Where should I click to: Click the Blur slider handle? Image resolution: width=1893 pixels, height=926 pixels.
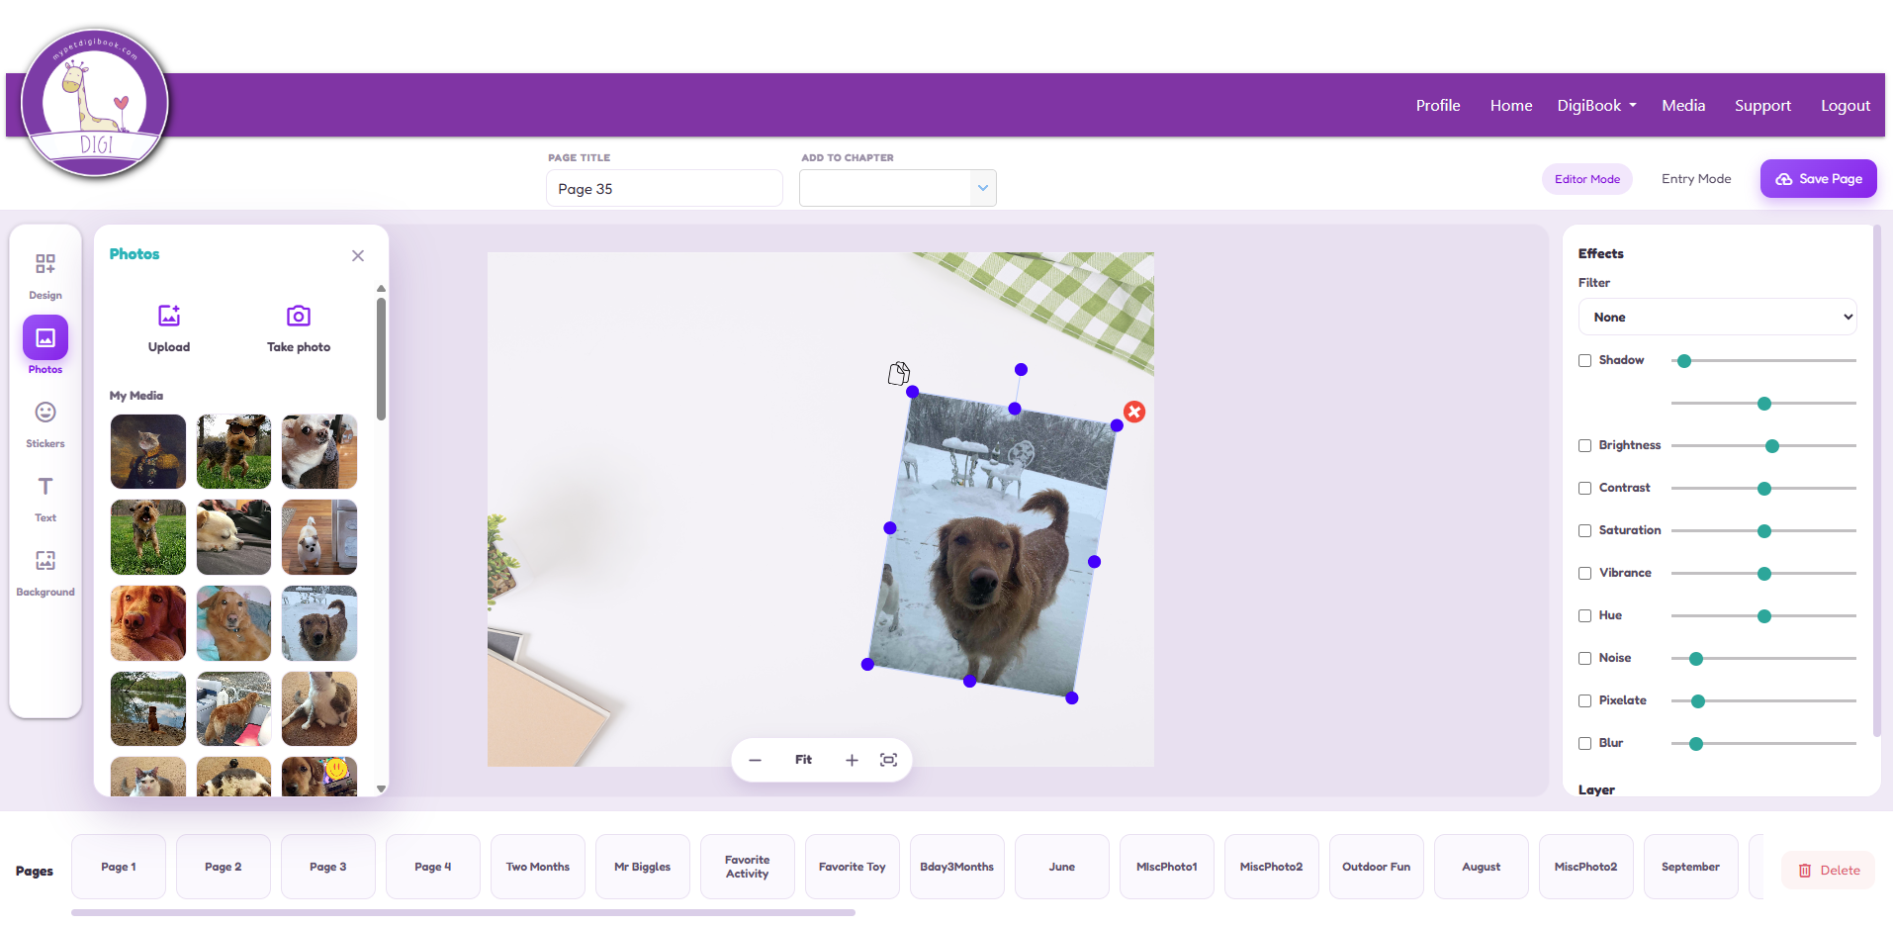tap(1696, 744)
